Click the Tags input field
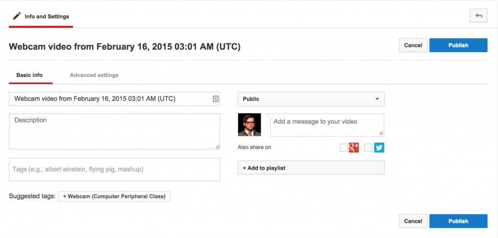This screenshot has height=238, width=498. coord(114,170)
